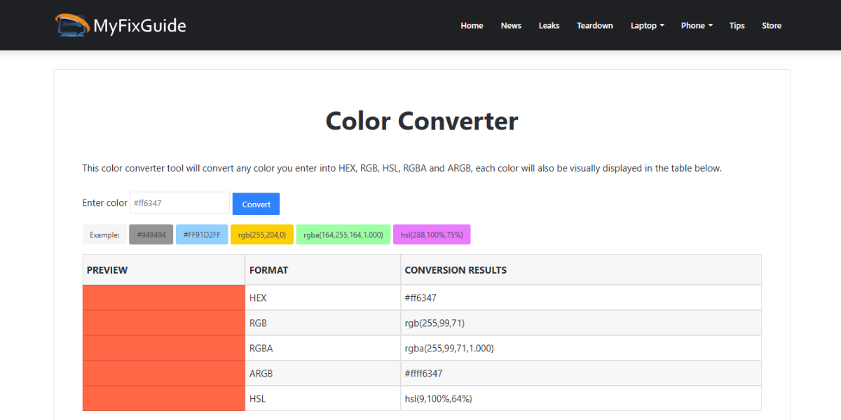Select the green rgba(164,255,164,1.000) example

343,234
